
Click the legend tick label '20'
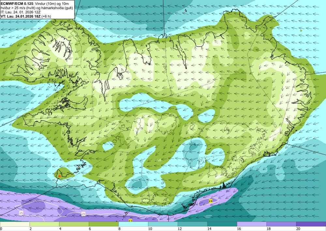click(298, 229)
